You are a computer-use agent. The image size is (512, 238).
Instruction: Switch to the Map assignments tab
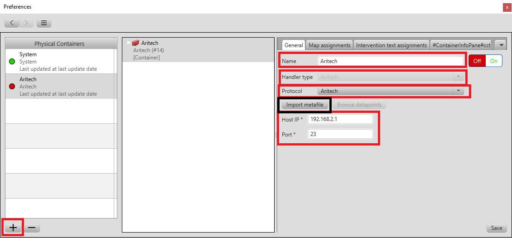coord(329,45)
